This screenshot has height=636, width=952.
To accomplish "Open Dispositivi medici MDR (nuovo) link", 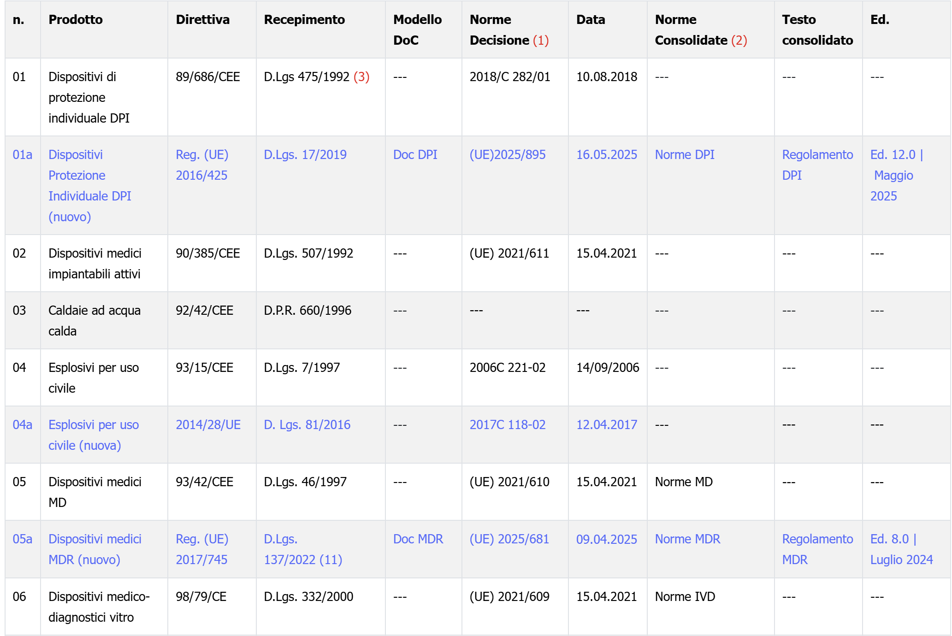I will [95, 549].
